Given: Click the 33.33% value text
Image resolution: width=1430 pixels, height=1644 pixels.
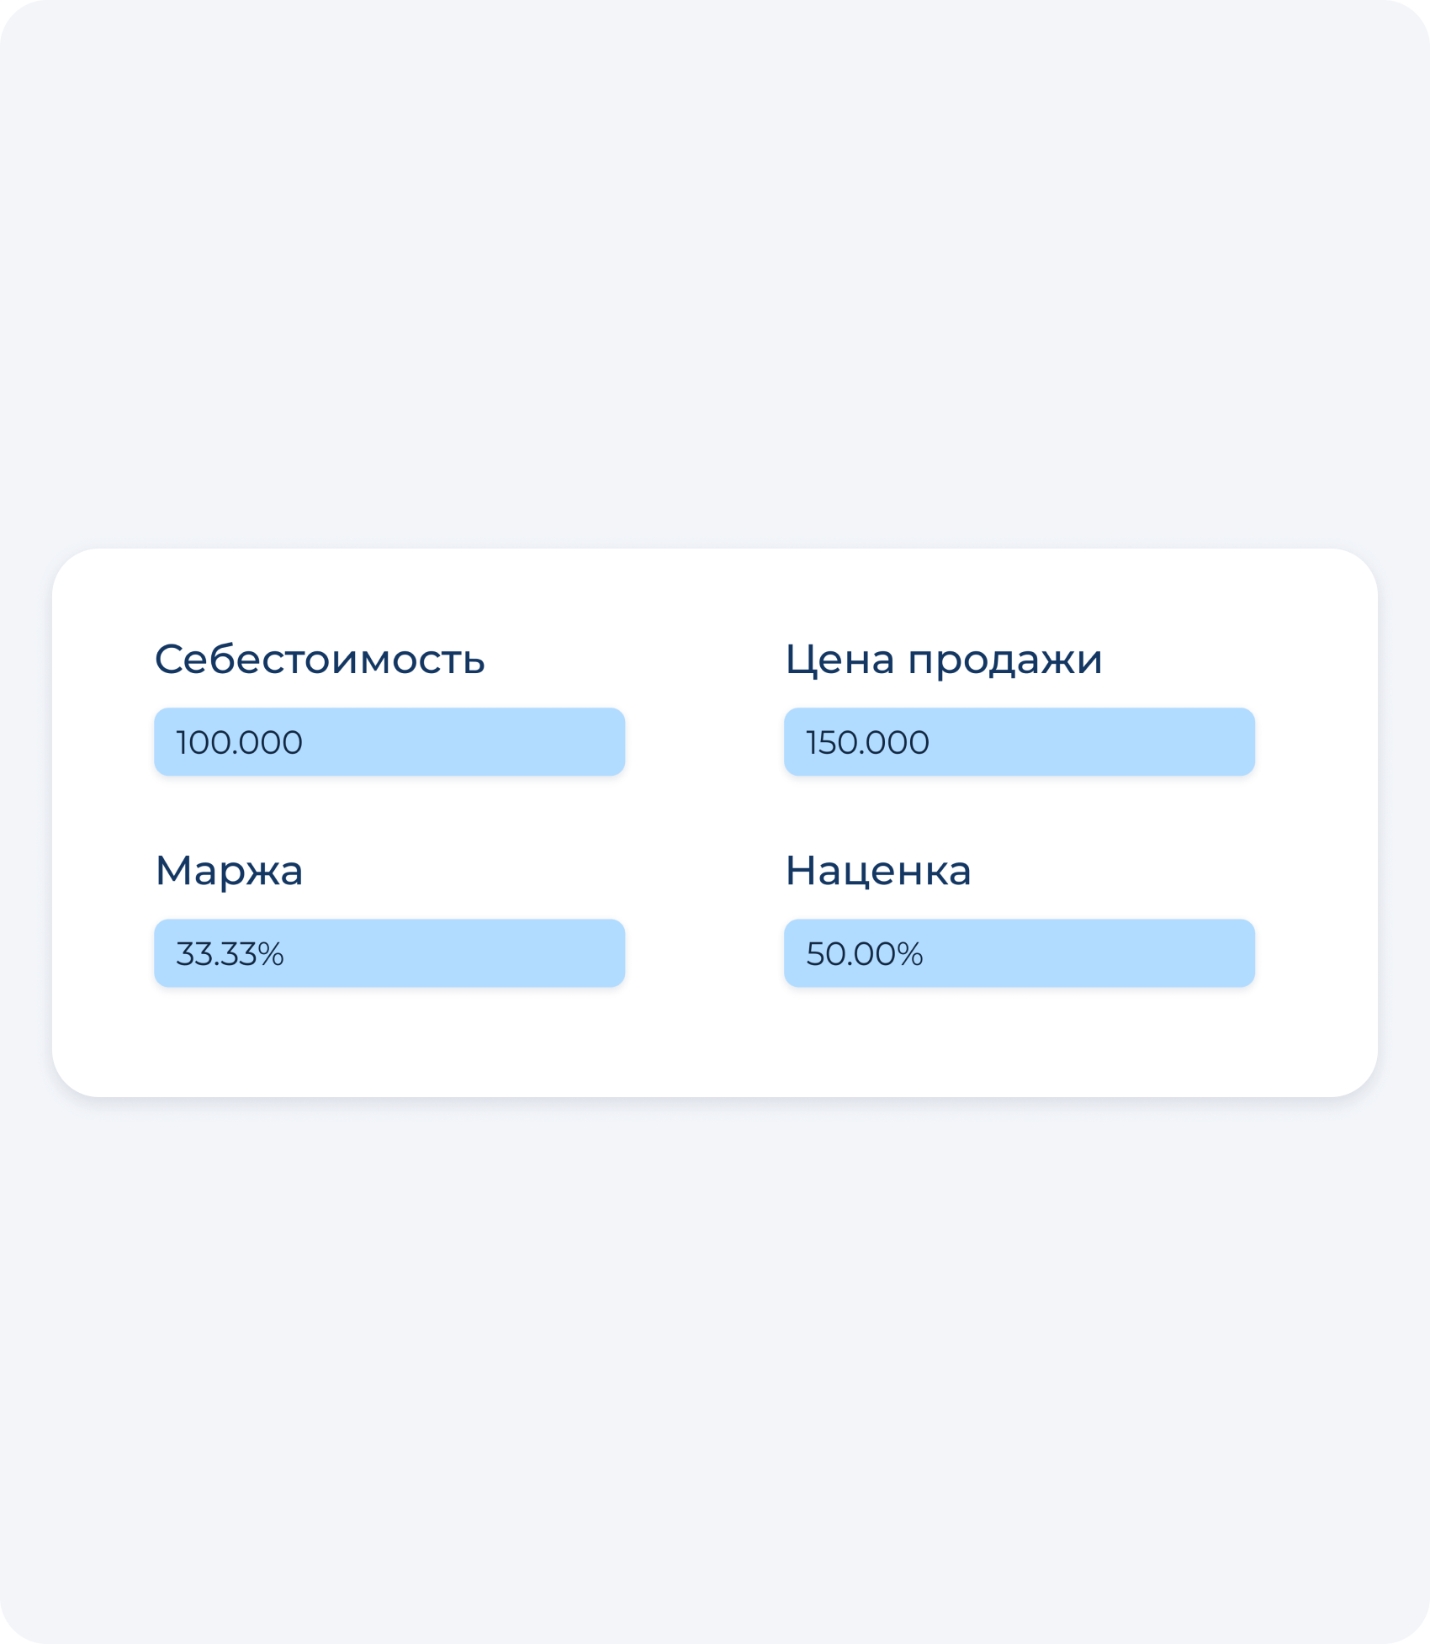Looking at the screenshot, I should click(230, 954).
